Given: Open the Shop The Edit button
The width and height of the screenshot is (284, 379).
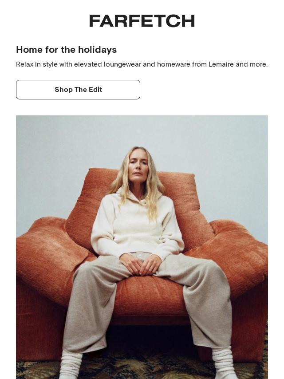Looking at the screenshot, I should 78,90.
